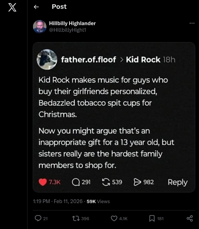The image size is (199, 229).
Task: Click the red 7.3K heart in screenshot
Action: coord(43,182)
